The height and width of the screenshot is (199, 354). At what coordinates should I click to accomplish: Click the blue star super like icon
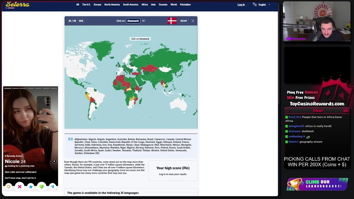(x=31, y=187)
